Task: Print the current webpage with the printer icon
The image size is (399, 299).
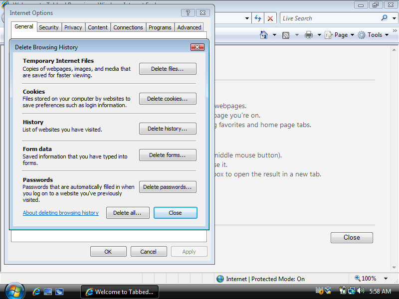Action: point(309,34)
